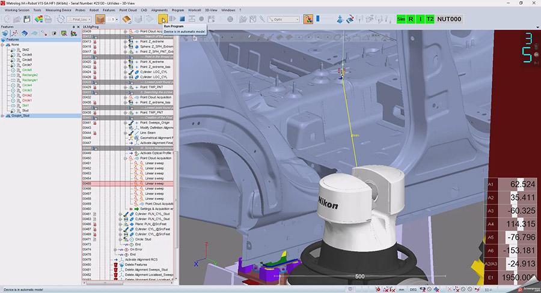Select Circle5 in the features tree
This screenshot has height=293, width=541.
point(27,70)
